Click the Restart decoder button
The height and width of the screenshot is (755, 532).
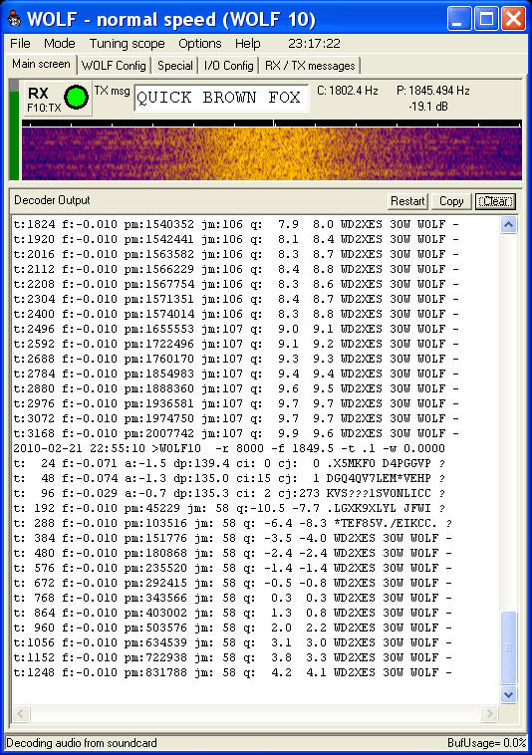[407, 201]
